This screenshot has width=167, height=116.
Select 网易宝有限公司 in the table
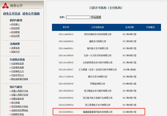click(x=98, y=84)
